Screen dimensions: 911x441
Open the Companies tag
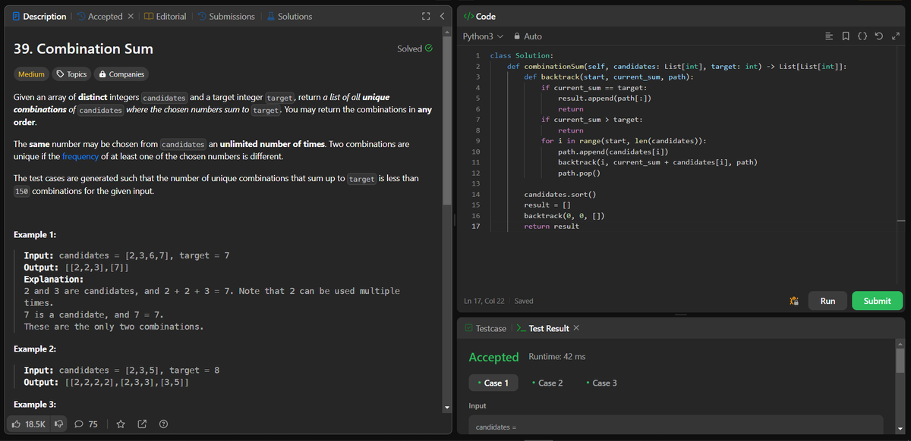(x=121, y=74)
